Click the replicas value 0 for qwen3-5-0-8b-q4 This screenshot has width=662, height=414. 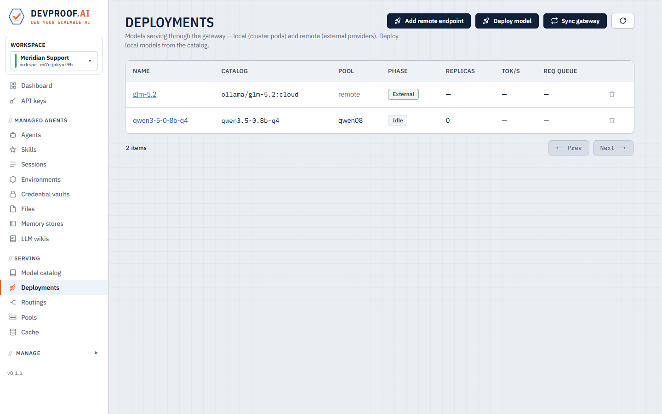pos(448,121)
